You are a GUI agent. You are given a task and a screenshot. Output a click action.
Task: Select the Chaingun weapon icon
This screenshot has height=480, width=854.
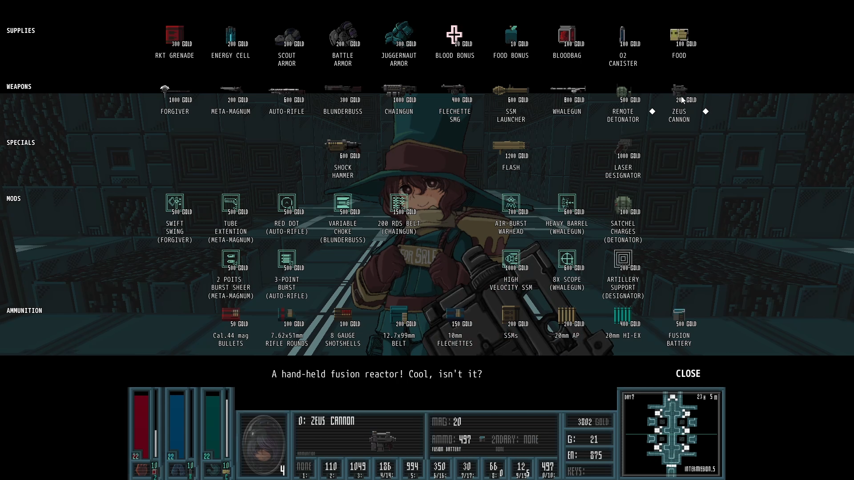[399, 91]
